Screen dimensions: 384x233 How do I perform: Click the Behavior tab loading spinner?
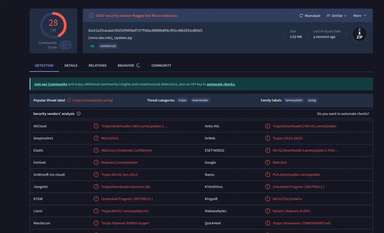[138, 65]
